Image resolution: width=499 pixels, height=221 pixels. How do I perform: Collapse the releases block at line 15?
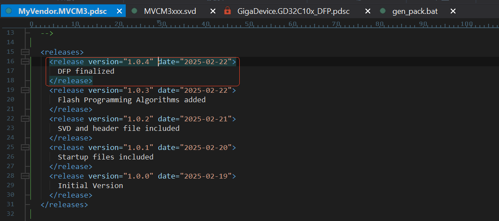25,52
